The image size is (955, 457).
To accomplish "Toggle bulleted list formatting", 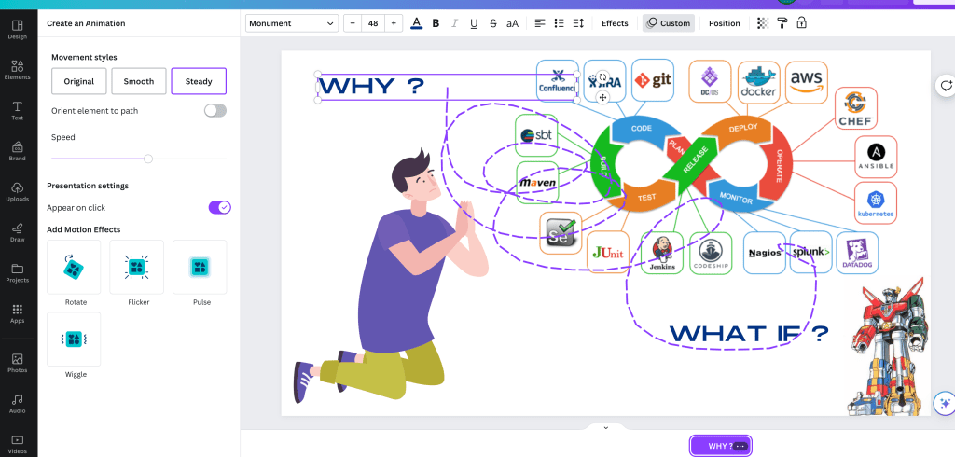I will [x=560, y=23].
